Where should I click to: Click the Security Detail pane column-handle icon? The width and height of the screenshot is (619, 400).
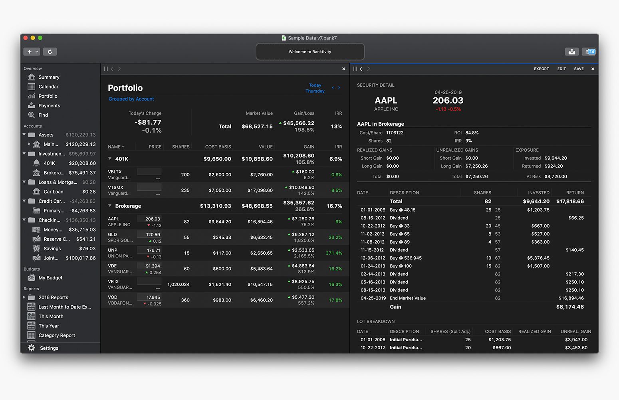point(355,69)
